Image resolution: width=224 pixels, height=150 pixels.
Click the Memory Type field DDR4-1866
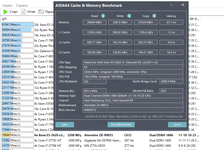click(133, 96)
